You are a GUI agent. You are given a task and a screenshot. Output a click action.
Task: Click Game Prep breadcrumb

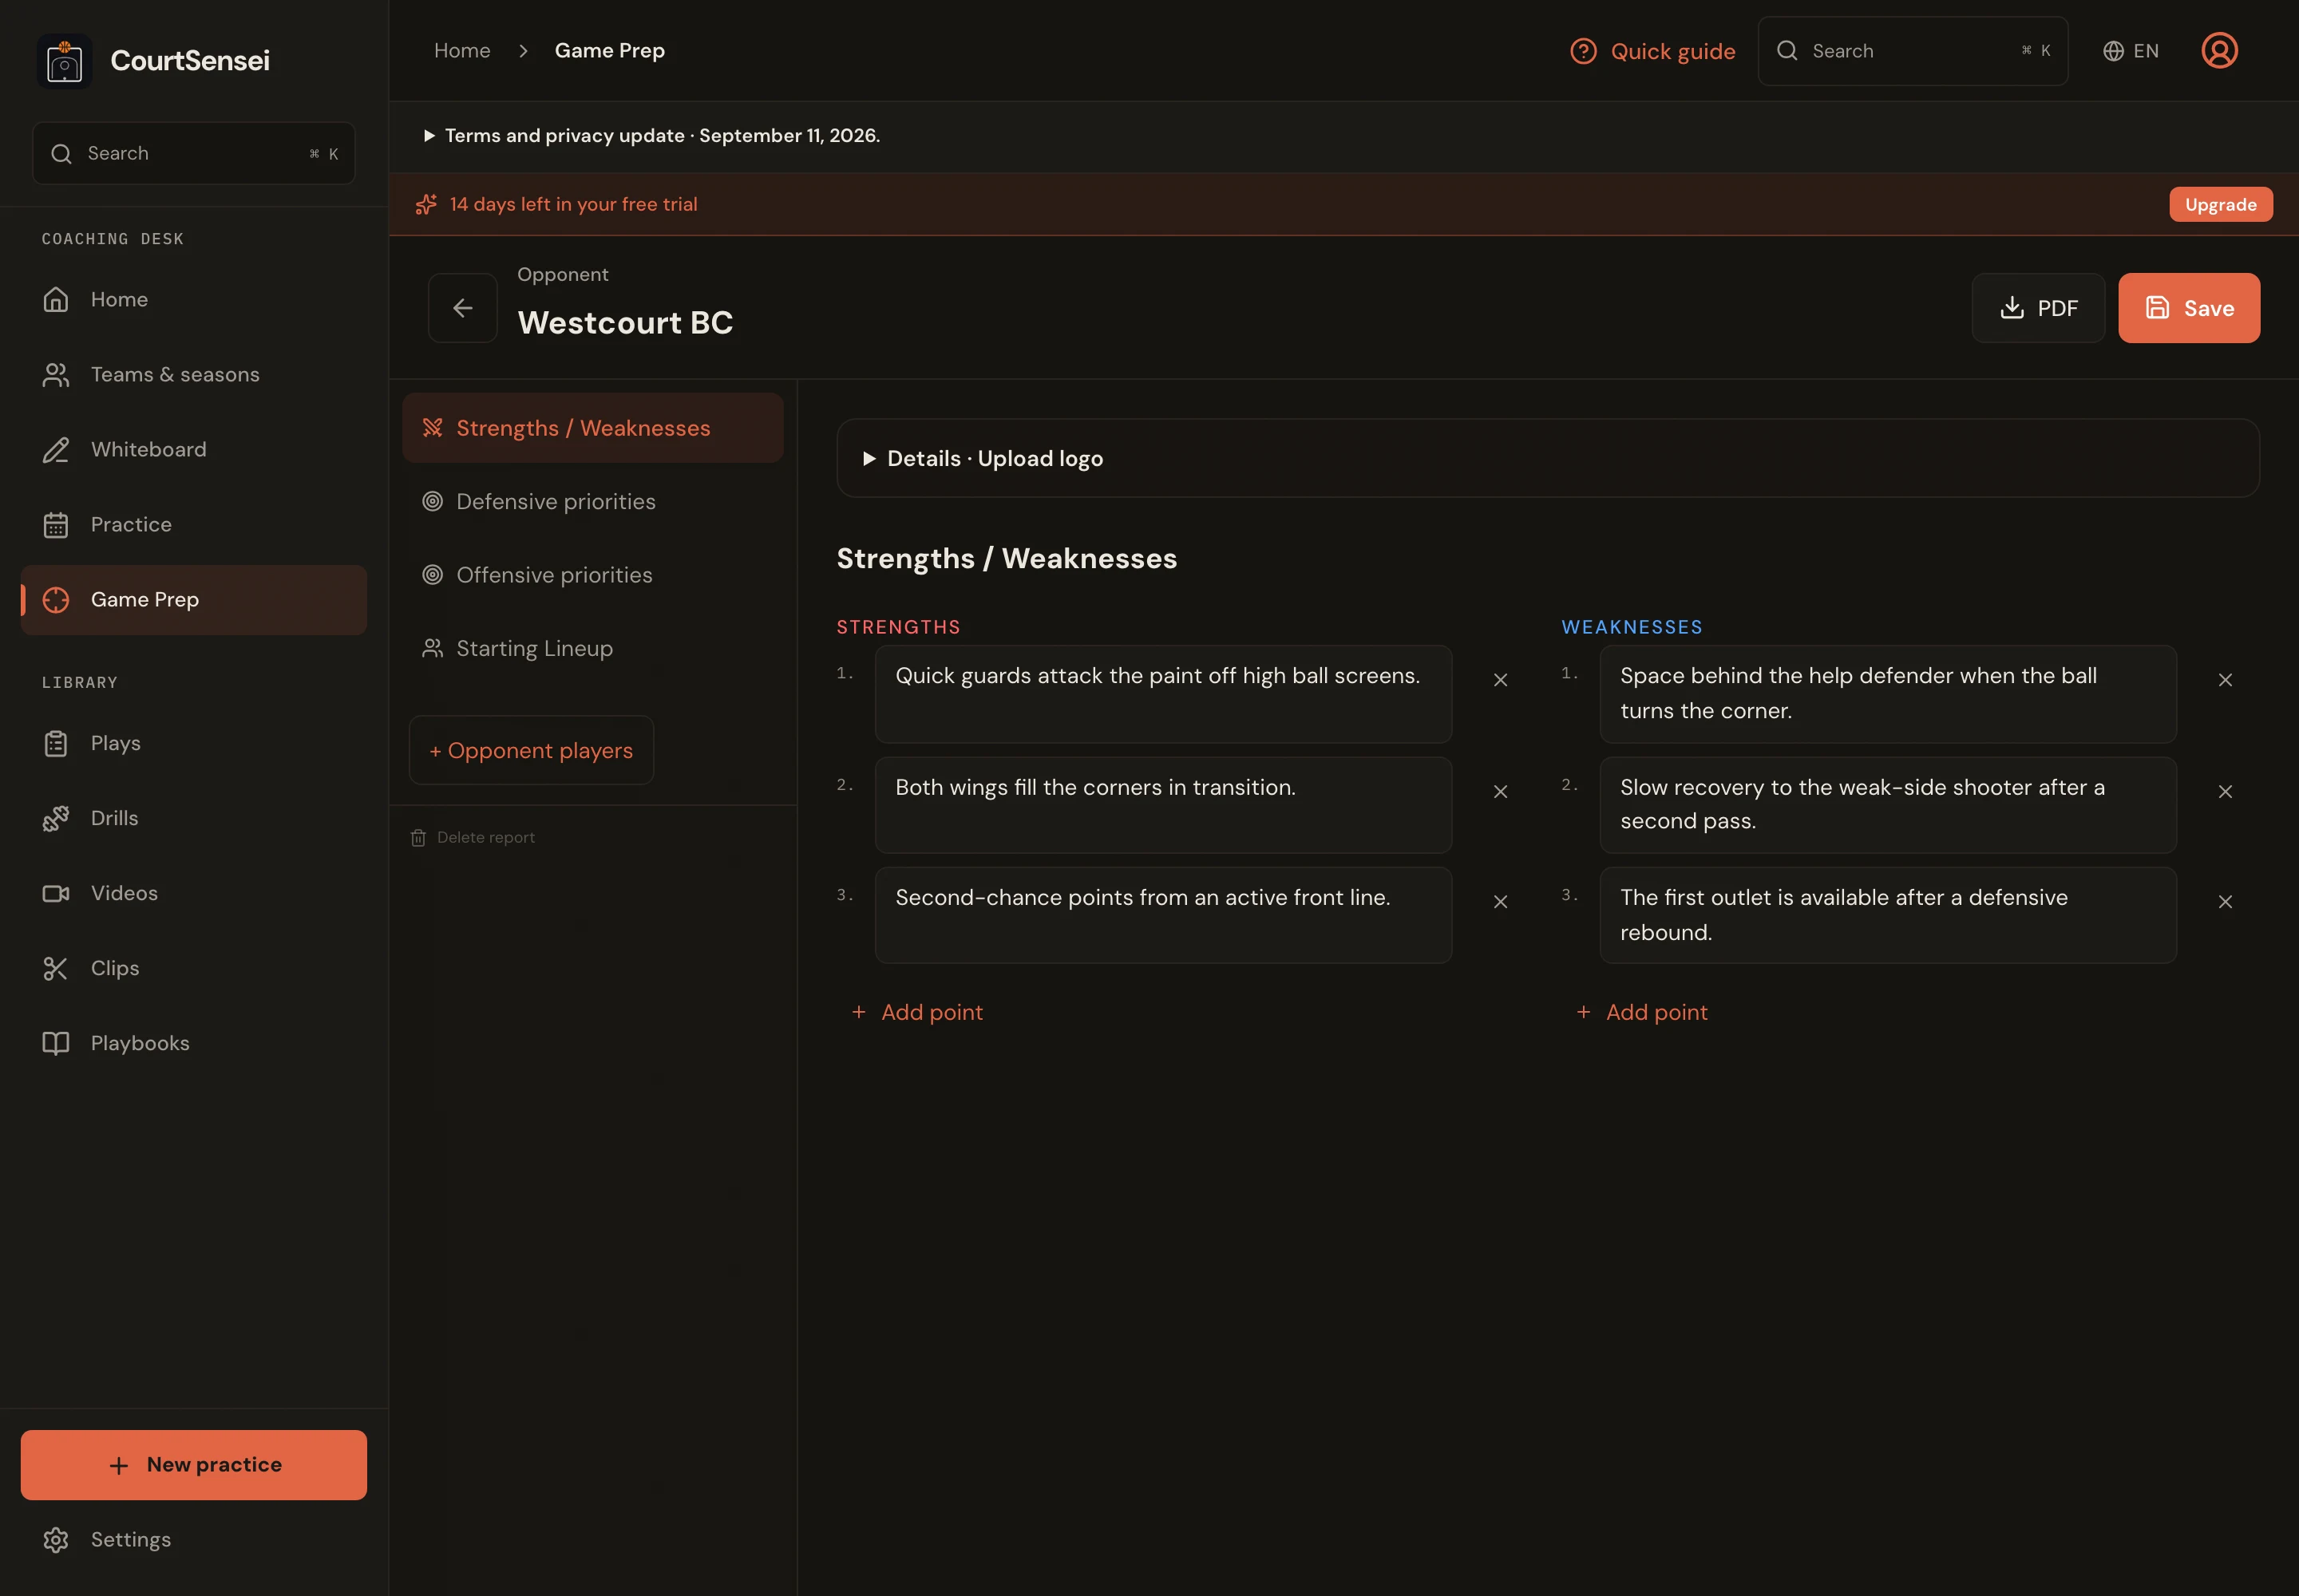[x=609, y=51]
